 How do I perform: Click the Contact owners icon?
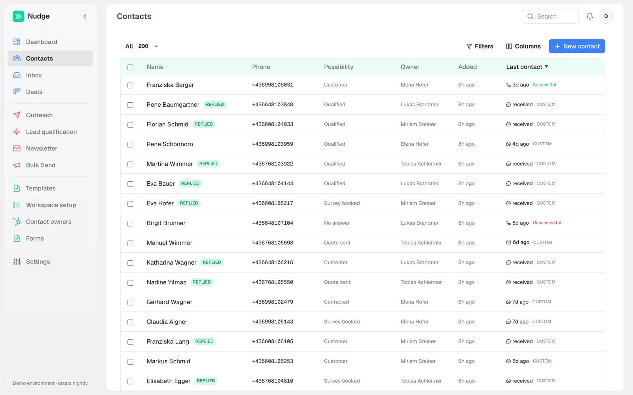tap(17, 222)
